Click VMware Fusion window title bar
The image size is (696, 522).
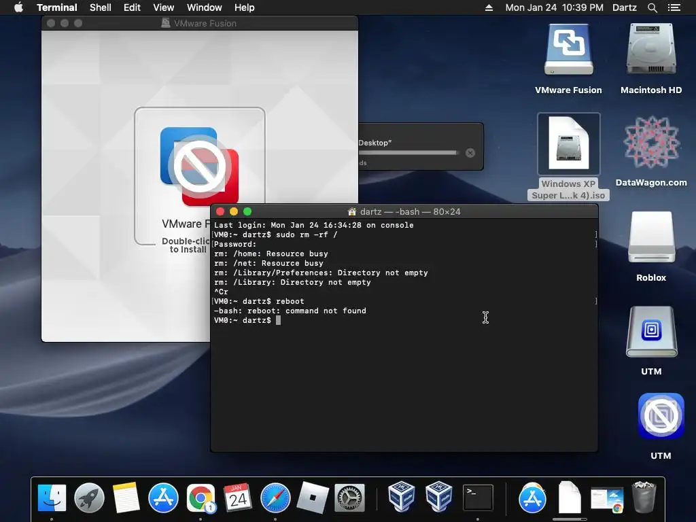coord(200,23)
